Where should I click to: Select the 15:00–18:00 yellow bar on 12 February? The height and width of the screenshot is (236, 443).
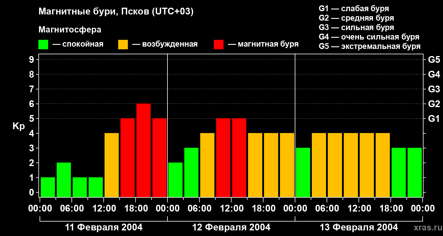click(x=255, y=165)
